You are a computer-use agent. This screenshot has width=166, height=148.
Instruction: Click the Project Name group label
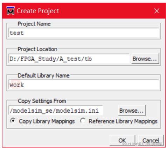tap(34, 24)
